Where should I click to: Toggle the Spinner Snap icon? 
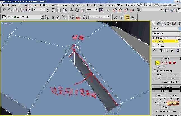pyautogui.click(x=132, y=10)
